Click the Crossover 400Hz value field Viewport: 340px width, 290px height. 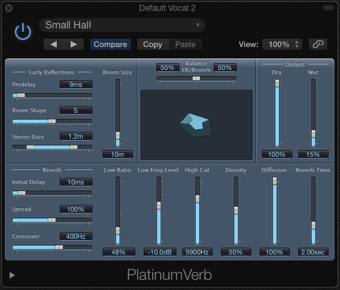click(76, 236)
